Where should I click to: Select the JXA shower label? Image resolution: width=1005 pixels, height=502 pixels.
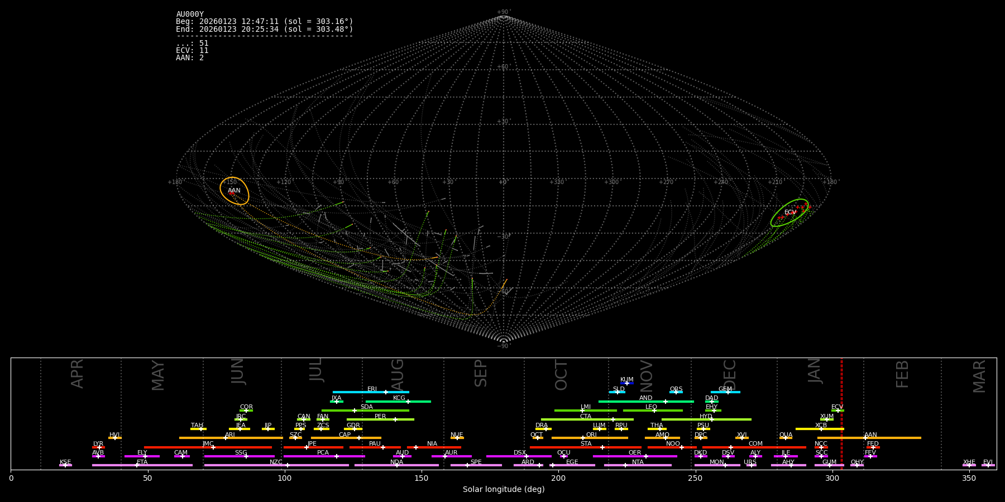pos(336,398)
